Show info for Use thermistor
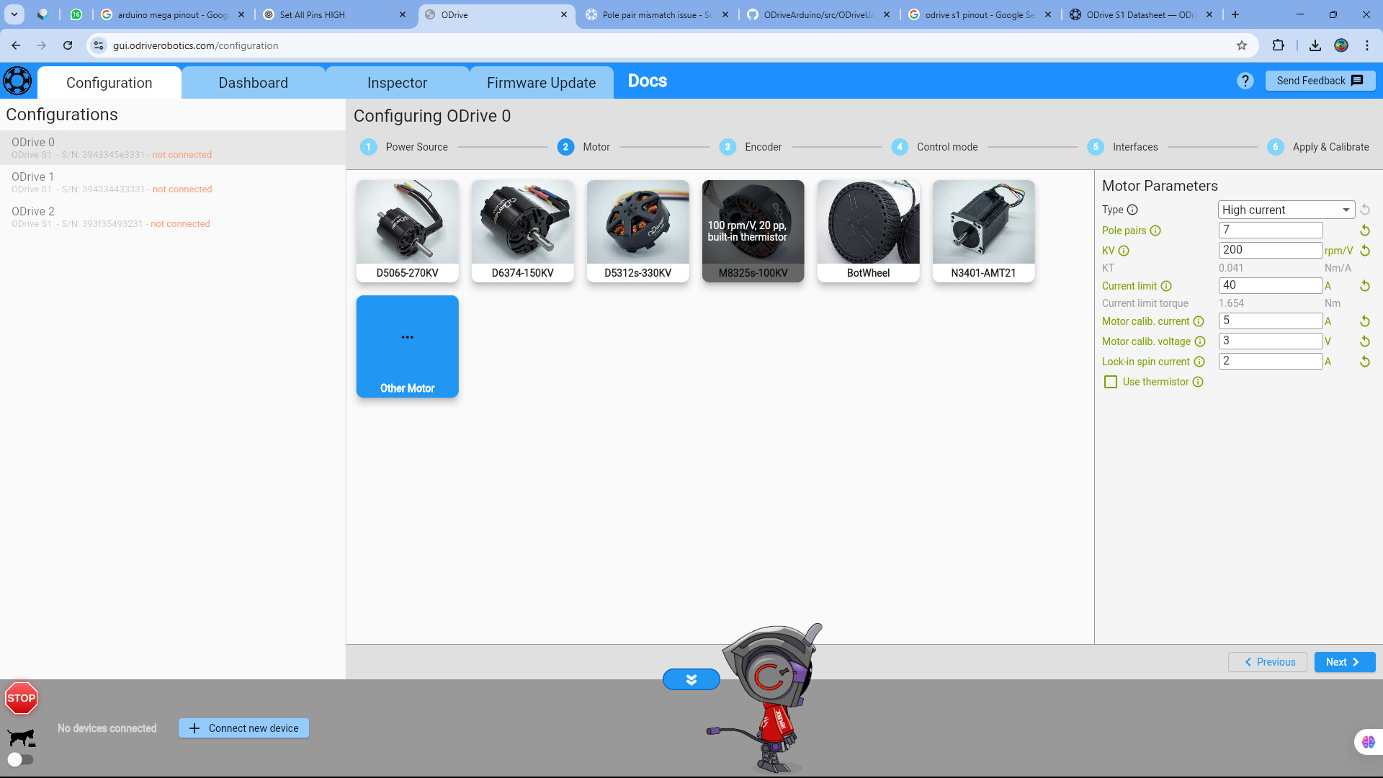1383x778 pixels. [x=1198, y=382]
